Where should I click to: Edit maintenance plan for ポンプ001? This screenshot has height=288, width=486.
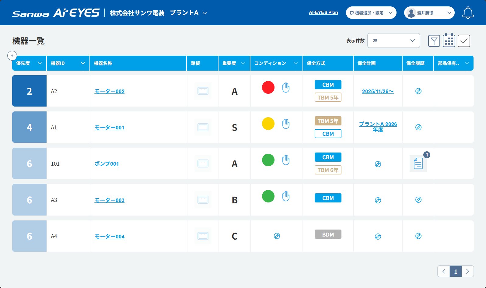click(x=378, y=164)
